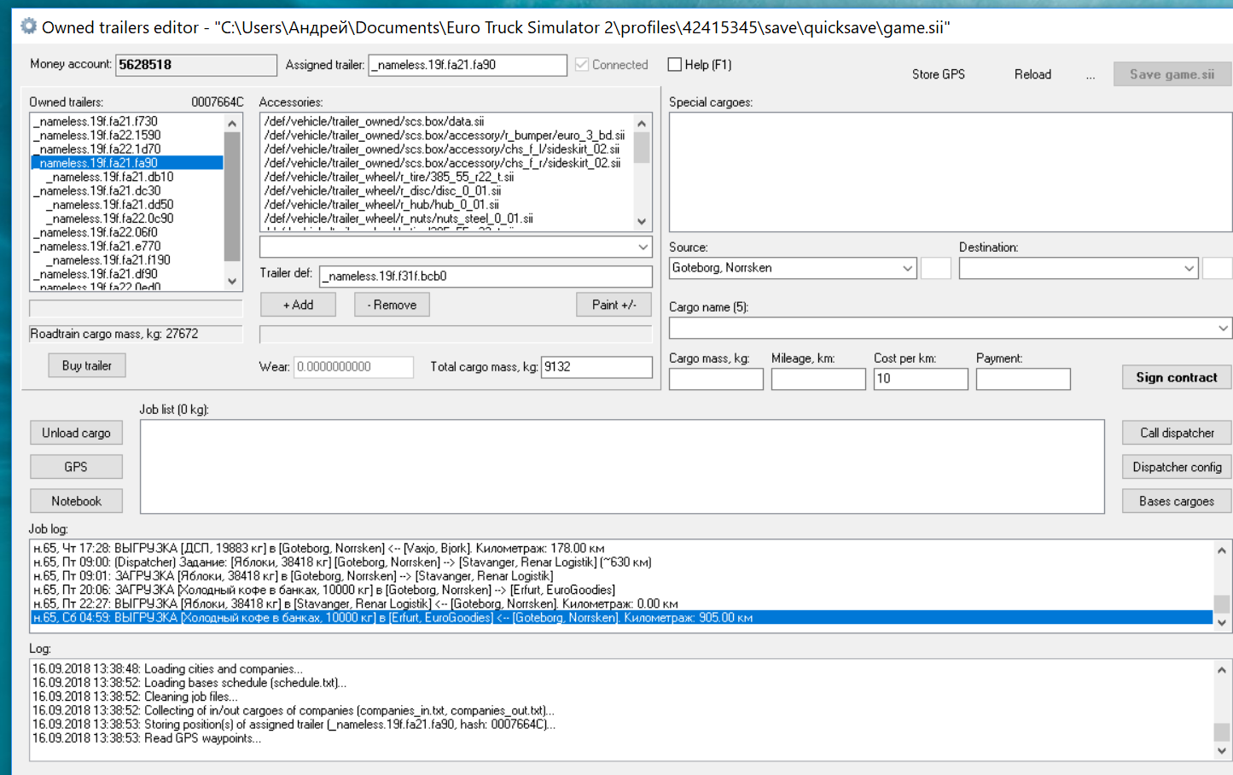
Task: Open the Dispatcher config button
Action: coord(1176,467)
